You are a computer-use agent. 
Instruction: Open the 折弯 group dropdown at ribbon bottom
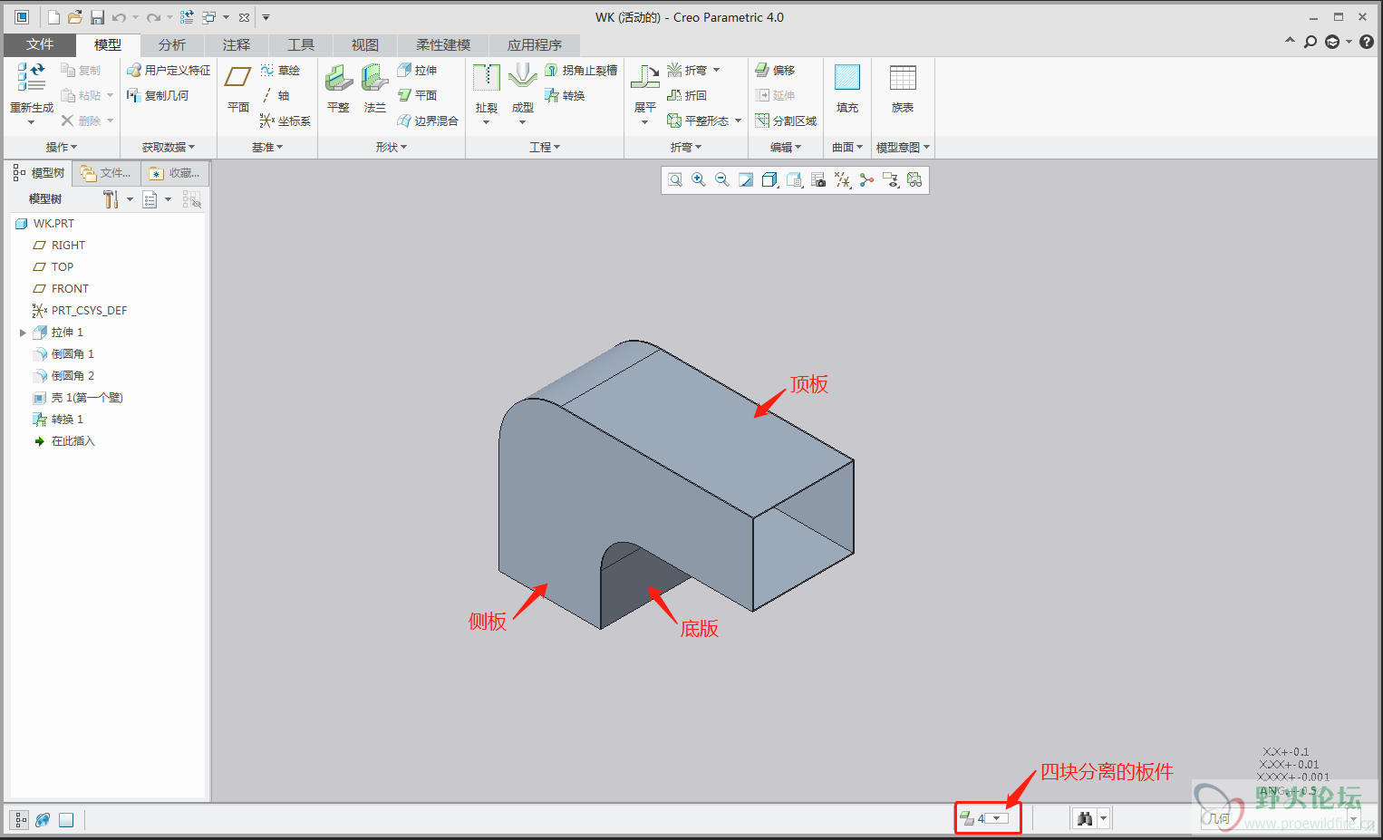tap(686, 147)
